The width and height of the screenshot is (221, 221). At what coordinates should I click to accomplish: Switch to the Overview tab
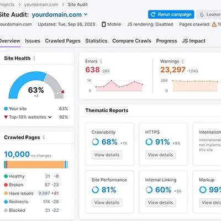coord(9,41)
